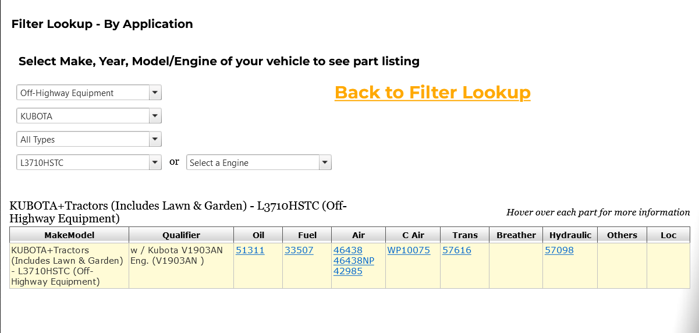Click the Oil column header

coord(258,235)
